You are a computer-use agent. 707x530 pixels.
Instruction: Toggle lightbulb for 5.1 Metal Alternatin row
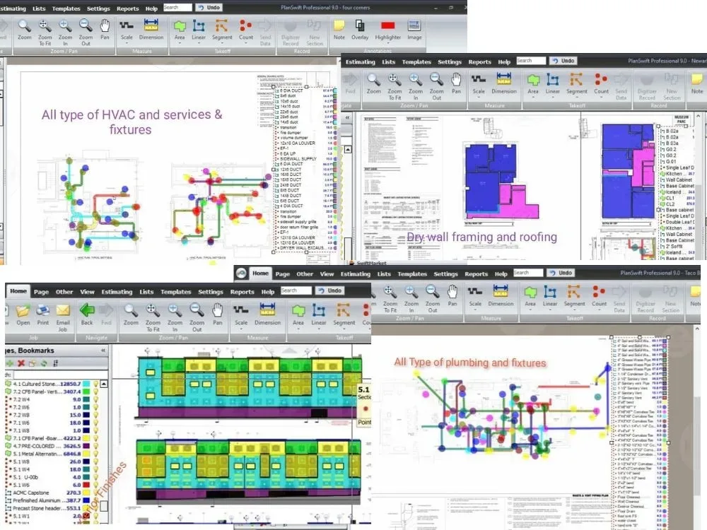point(95,454)
